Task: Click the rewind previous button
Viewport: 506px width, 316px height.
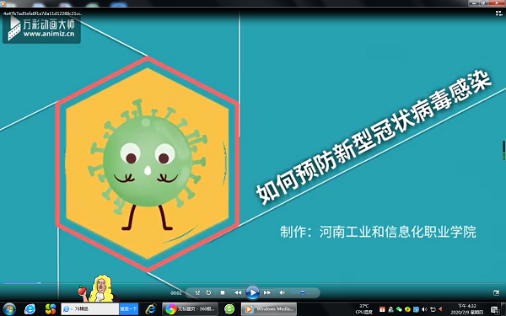Action: click(238, 292)
